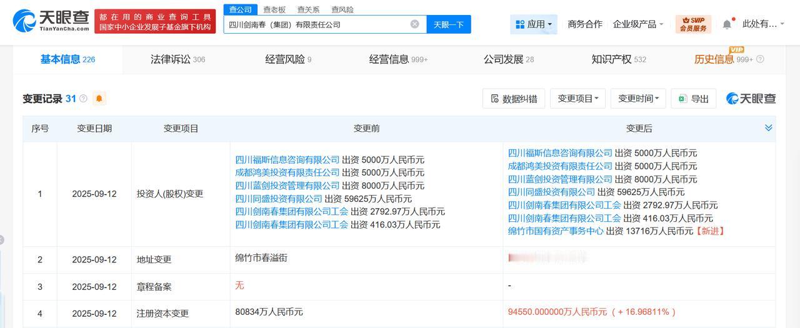Image resolution: width=800 pixels, height=328 pixels.
Task: Click the 变更日期 column header
Action: [x=94, y=129]
